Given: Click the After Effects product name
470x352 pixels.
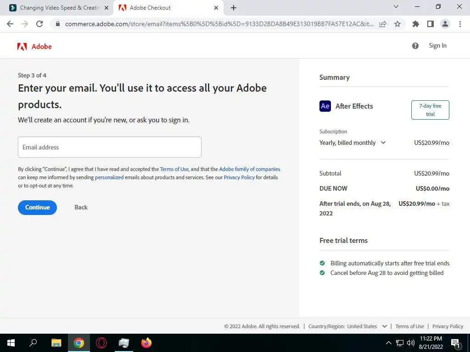Looking at the screenshot, I should coord(354,106).
